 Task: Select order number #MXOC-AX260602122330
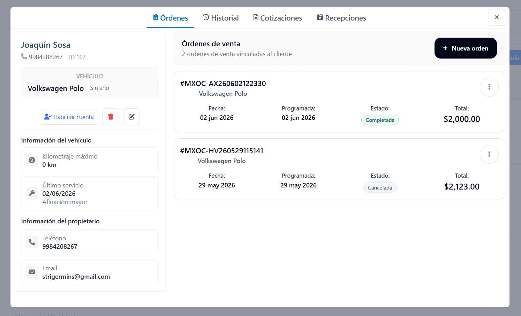point(223,84)
